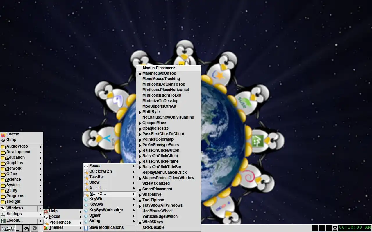Image resolution: width=372 pixels, height=232 pixels.
Task: Click the Firefox icon in the main menu
Action: click(3, 134)
